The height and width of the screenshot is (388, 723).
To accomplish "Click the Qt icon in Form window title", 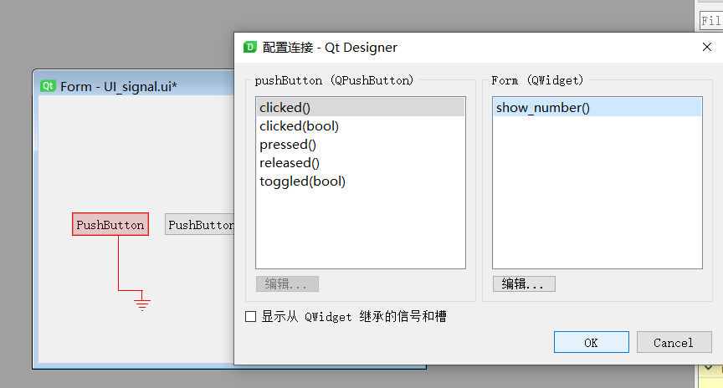I will point(48,86).
